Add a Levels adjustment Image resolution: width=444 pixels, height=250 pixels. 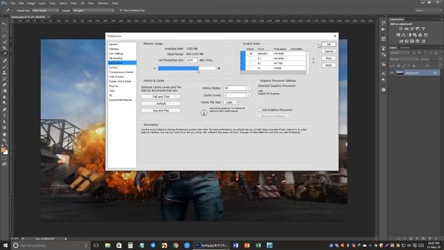click(x=407, y=29)
